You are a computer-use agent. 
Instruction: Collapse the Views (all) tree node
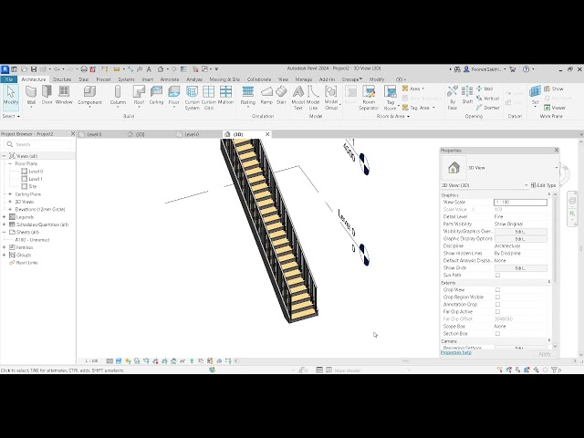click(x=4, y=156)
